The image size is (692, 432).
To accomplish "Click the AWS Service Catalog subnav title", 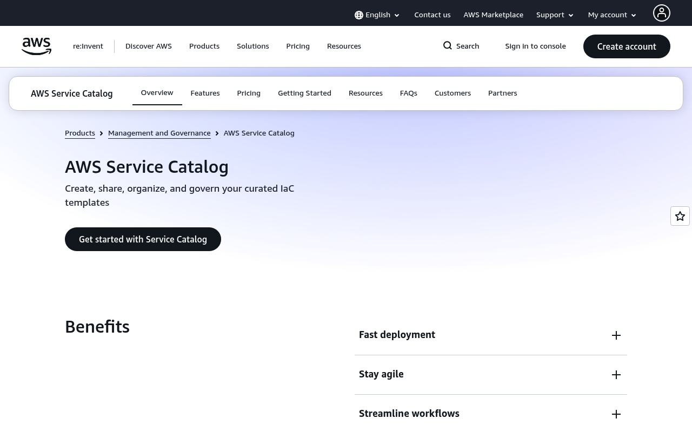I will pos(72,94).
